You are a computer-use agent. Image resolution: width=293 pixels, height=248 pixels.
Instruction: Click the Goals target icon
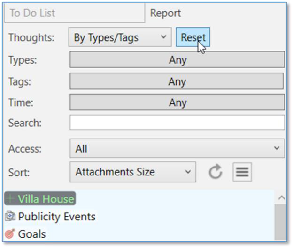(10, 233)
